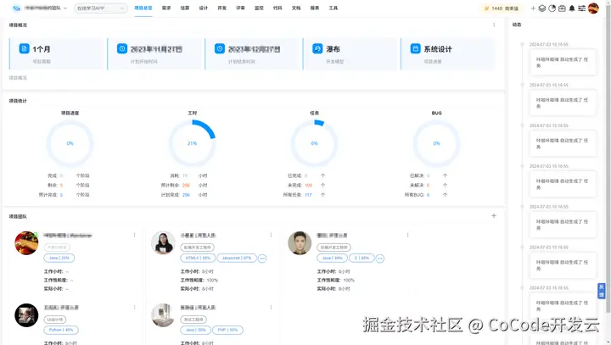The image size is (611, 345).
Task: Open options menu for first team member card
Action: pyautogui.click(x=134, y=235)
